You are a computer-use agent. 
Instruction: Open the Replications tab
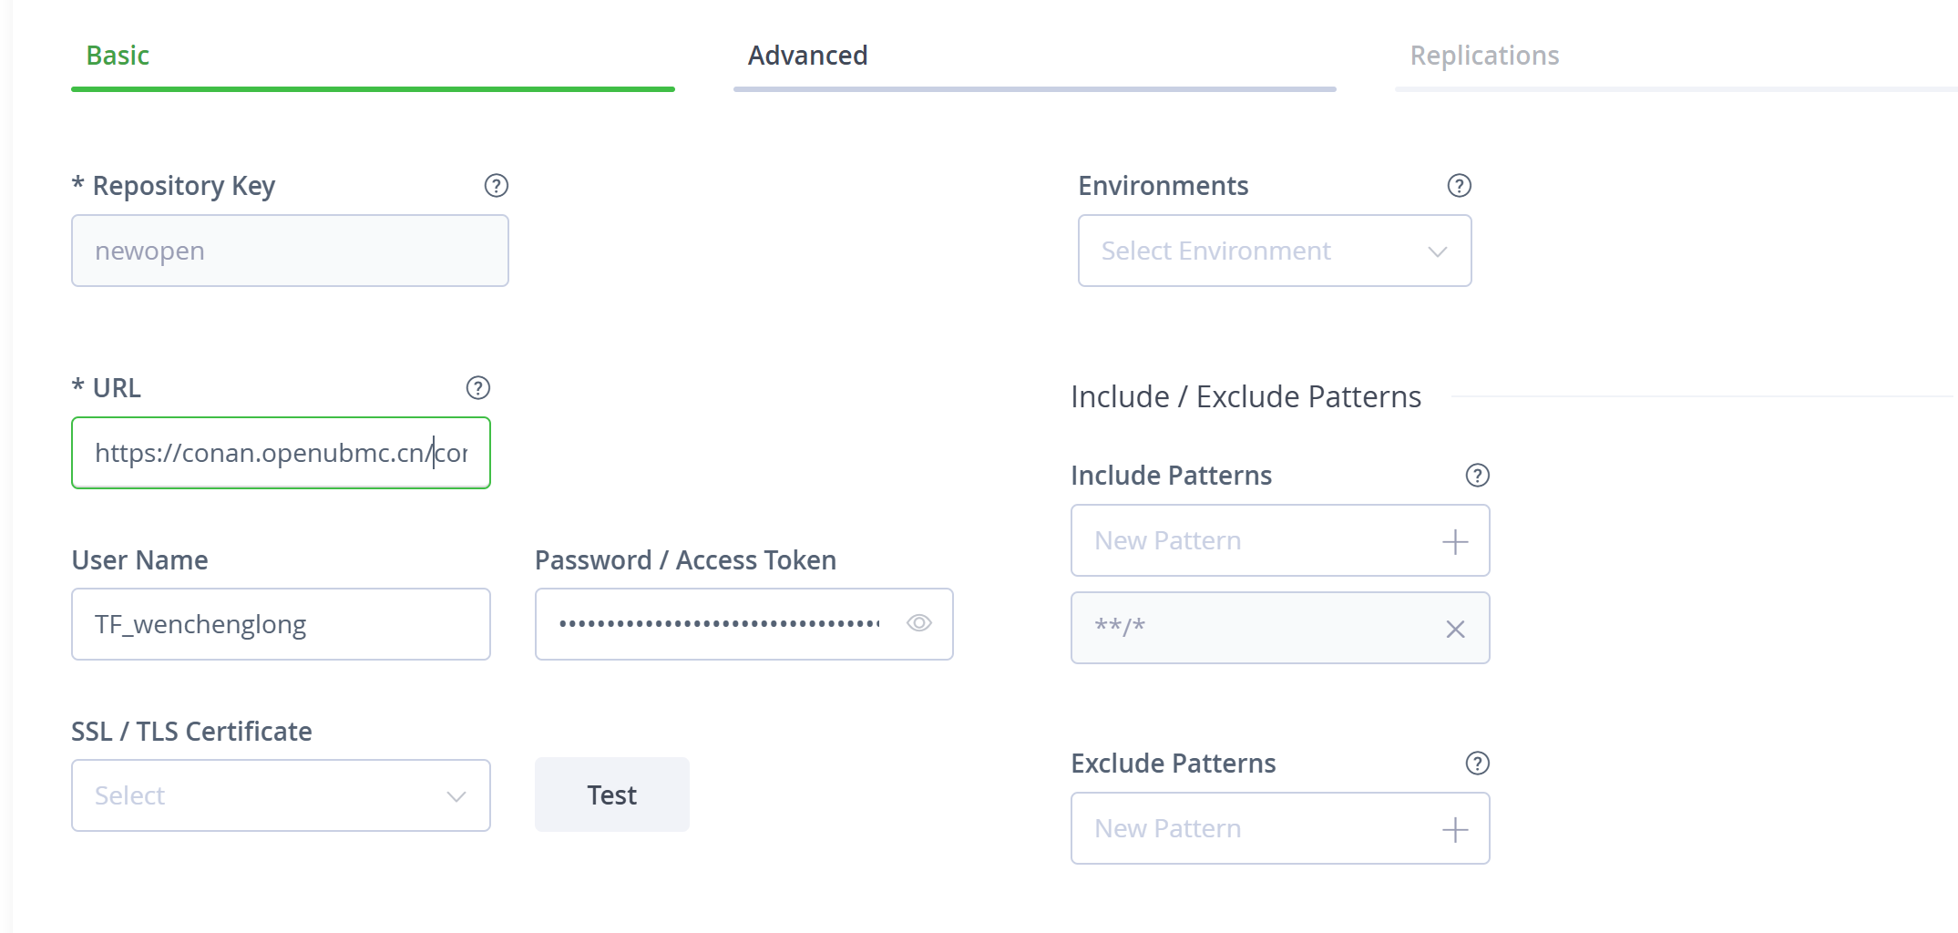1484,56
